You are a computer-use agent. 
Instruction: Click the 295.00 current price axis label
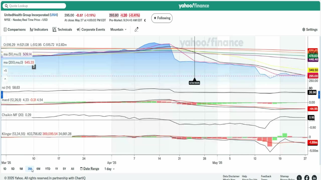(x=313, y=76)
